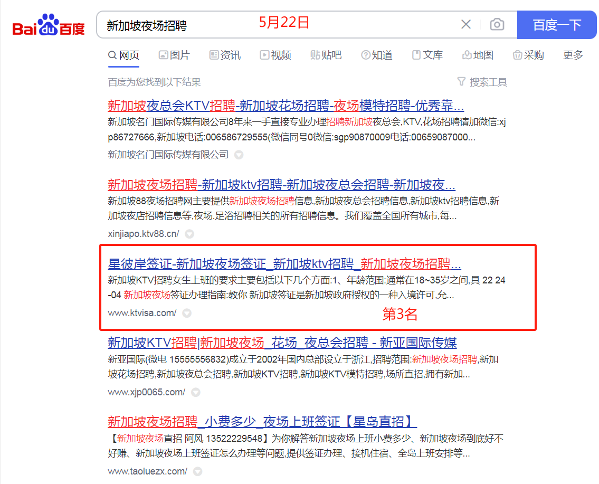Clear the search box with the X icon
The height and width of the screenshot is (484, 599).
point(466,24)
